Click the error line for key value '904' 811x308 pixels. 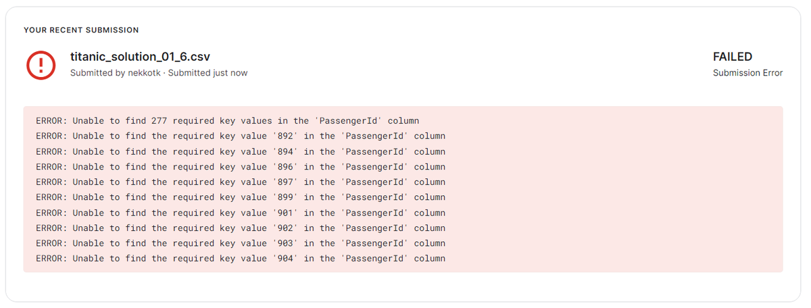241,259
